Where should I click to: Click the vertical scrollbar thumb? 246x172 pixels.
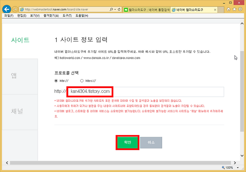click(242, 91)
